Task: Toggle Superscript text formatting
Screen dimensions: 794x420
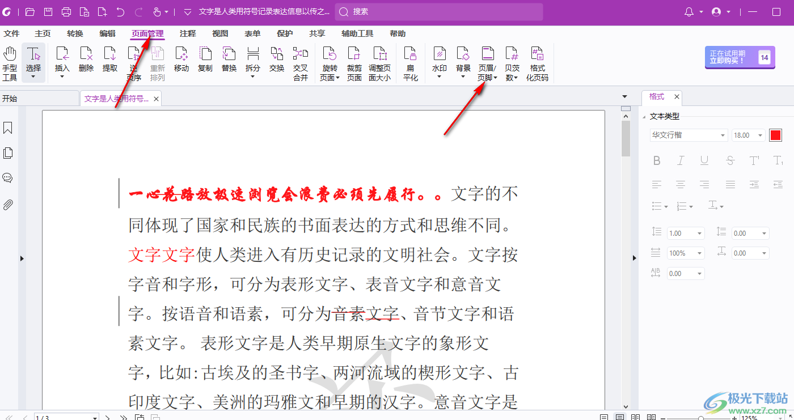Action: pyautogui.click(x=755, y=160)
